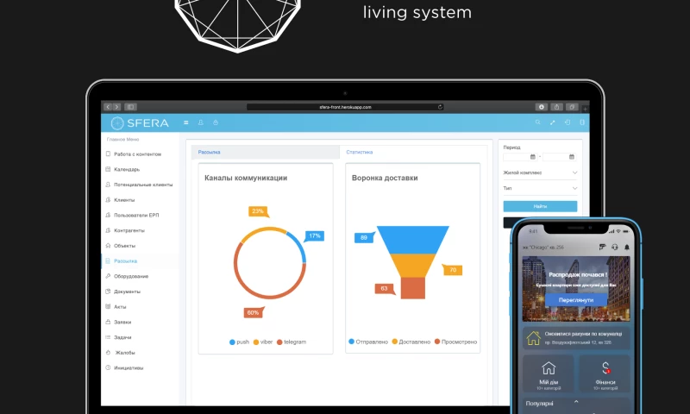Click the lock icon in SFERA header
The image size is (690, 414).
tap(216, 122)
